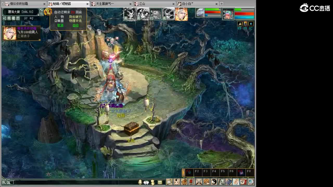Open the scroll map icon in bottom toolbar
333x187 pixels.
click(169, 182)
